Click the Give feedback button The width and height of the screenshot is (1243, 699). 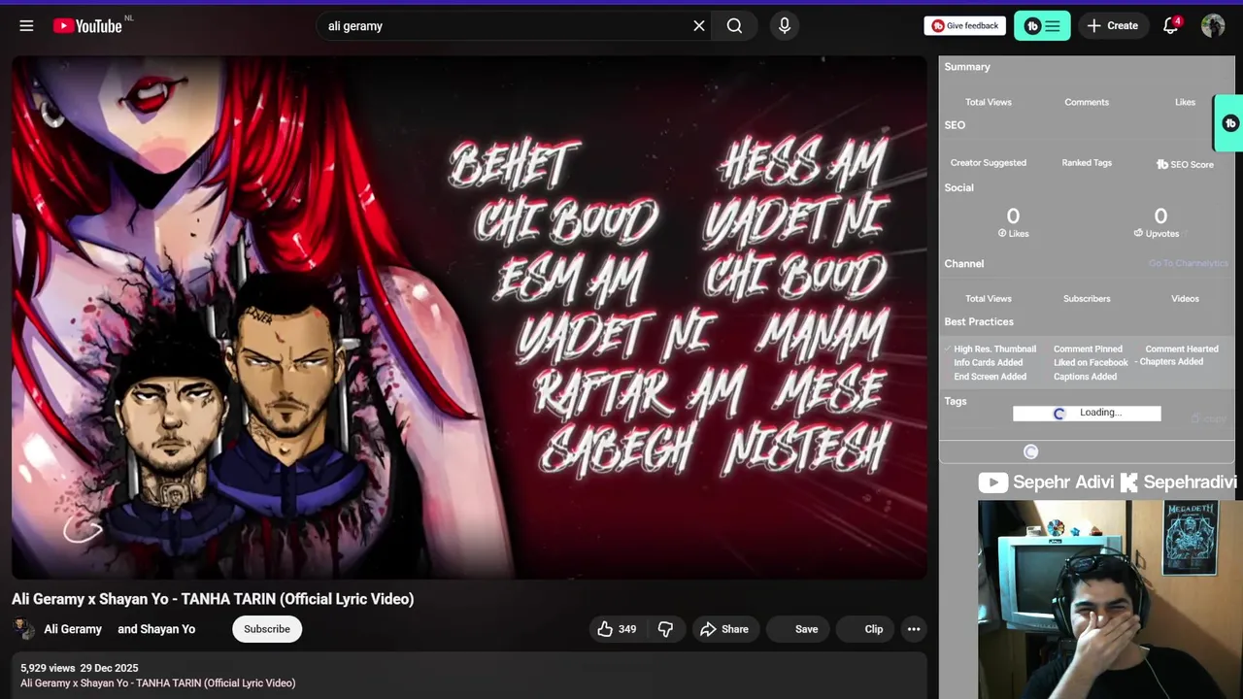point(964,26)
